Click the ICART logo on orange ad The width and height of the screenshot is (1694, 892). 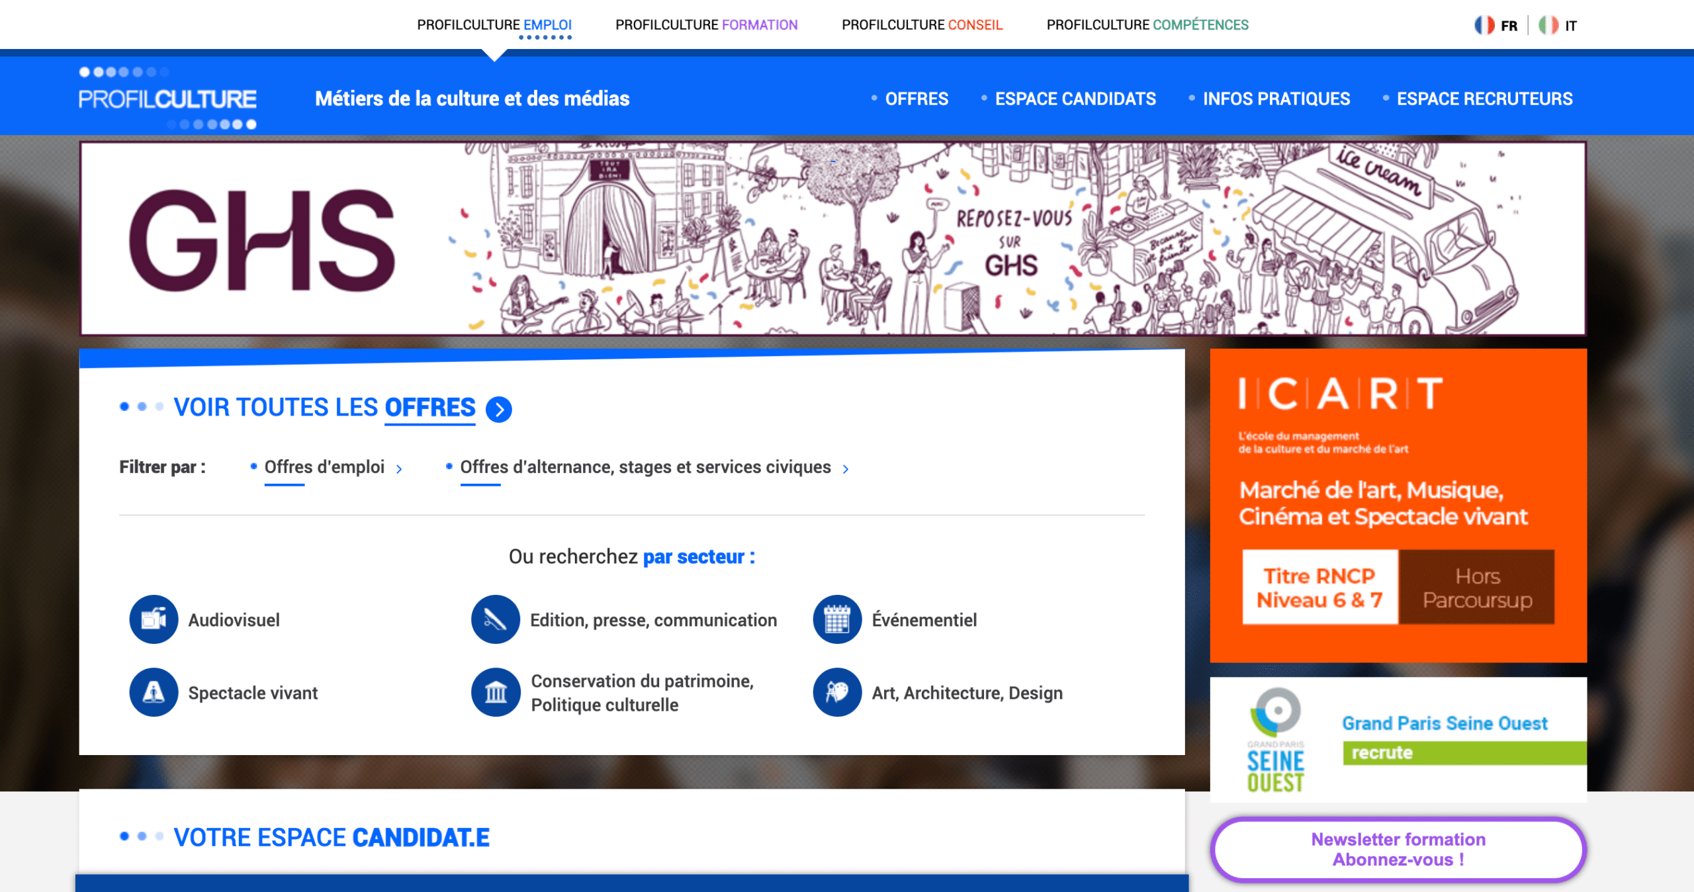pos(1341,394)
